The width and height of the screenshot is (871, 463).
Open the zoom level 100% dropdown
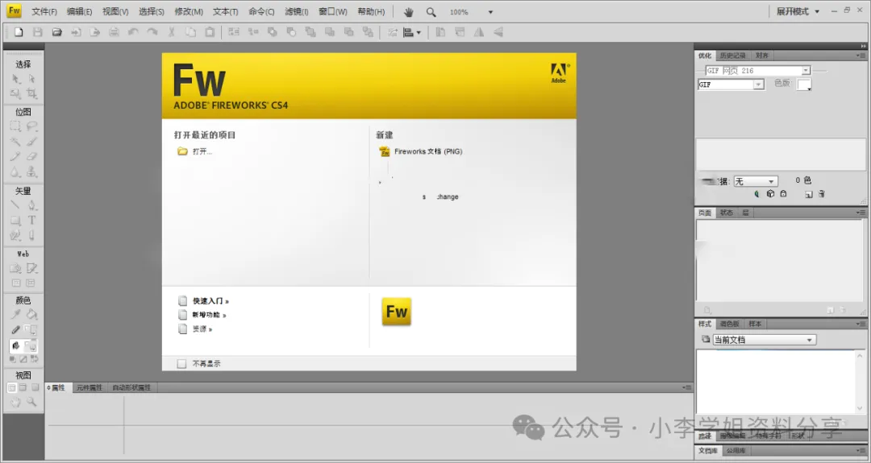490,11
